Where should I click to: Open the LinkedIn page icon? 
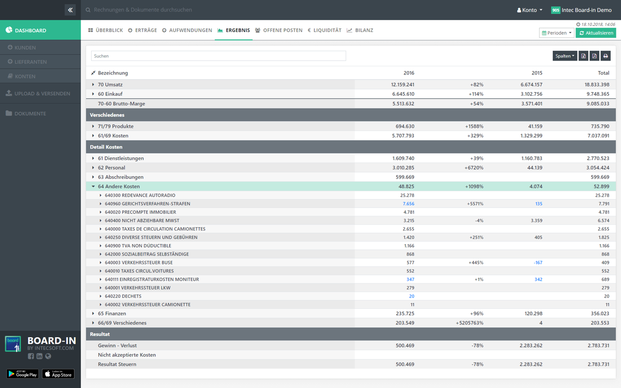pyautogui.click(x=39, y=356)
